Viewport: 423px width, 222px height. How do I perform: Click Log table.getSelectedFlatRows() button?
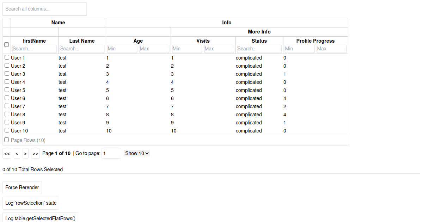40,218
